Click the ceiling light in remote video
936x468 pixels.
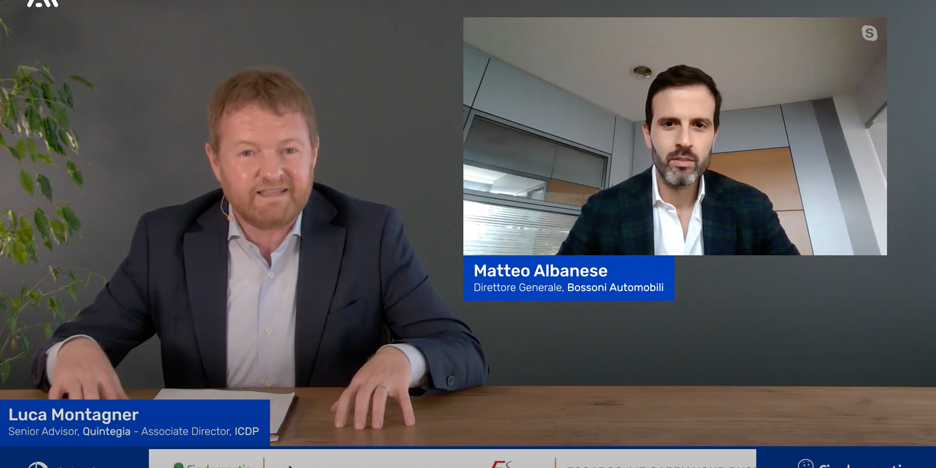click(642, 72)
